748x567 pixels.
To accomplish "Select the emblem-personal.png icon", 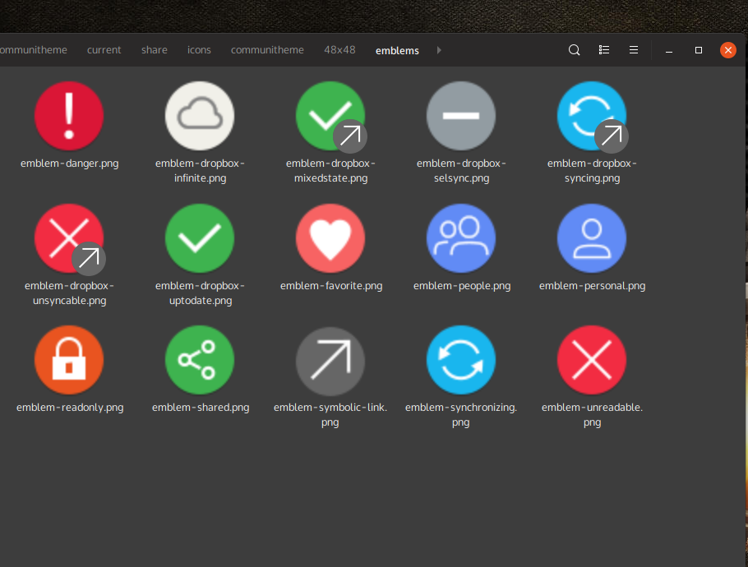I will (592, 238).
